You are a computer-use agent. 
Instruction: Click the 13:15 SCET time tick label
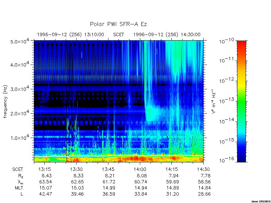click(x=45, y=170)
